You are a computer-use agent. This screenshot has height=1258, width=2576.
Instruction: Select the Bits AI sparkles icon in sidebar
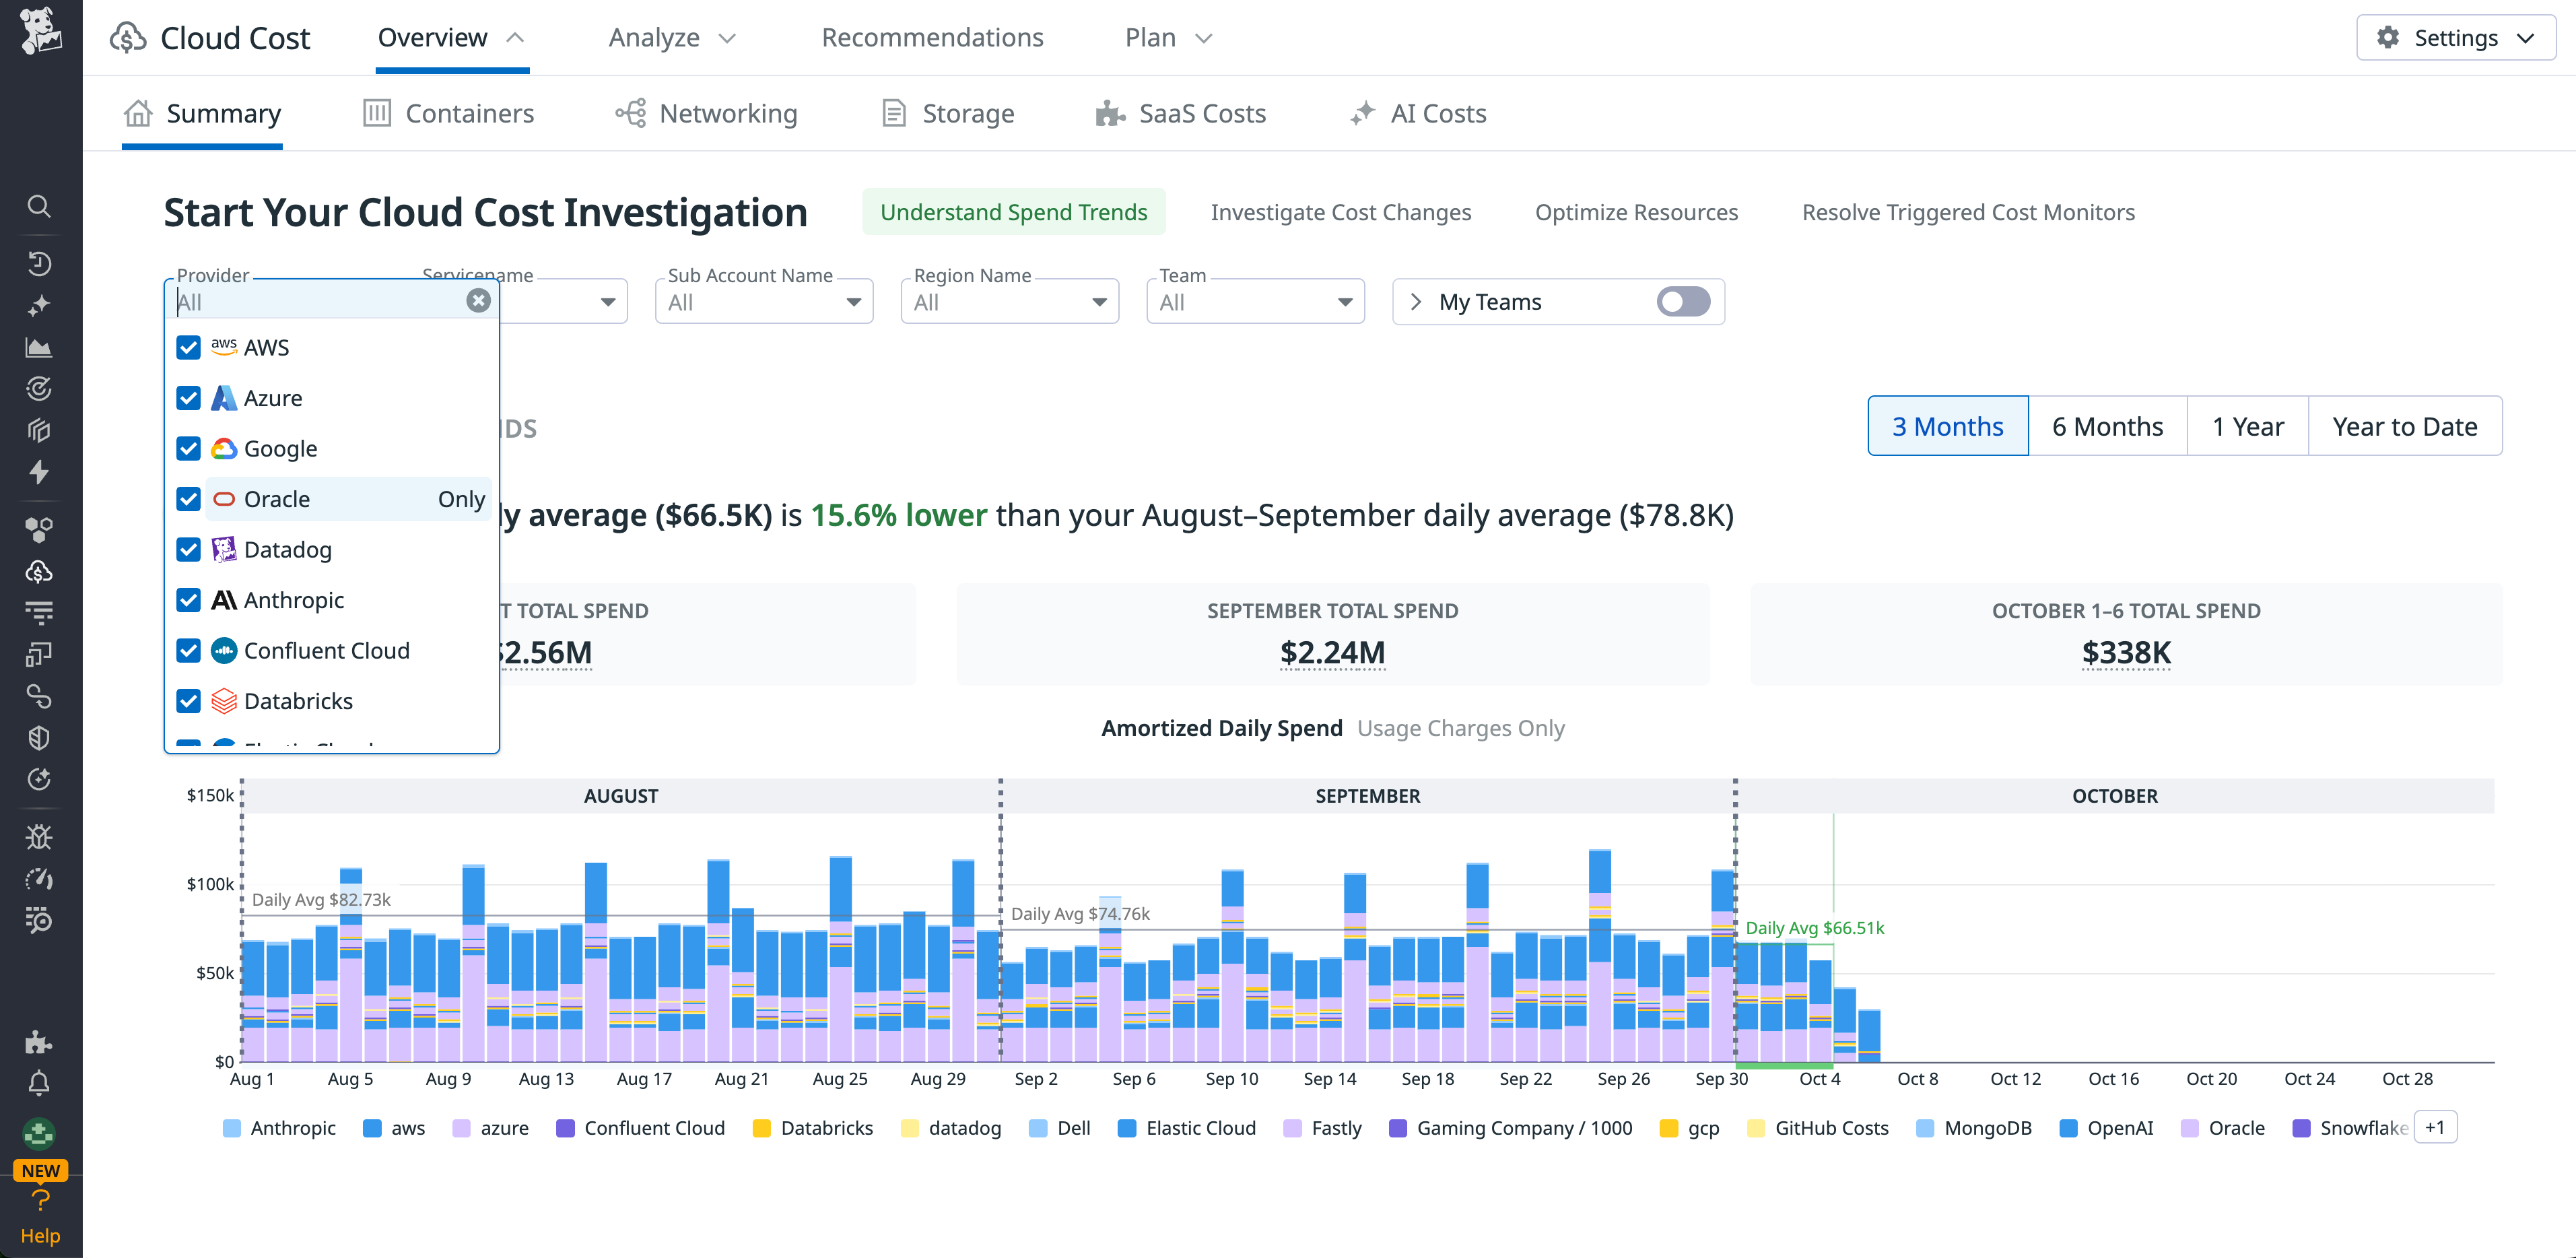[x=40, y=306]
